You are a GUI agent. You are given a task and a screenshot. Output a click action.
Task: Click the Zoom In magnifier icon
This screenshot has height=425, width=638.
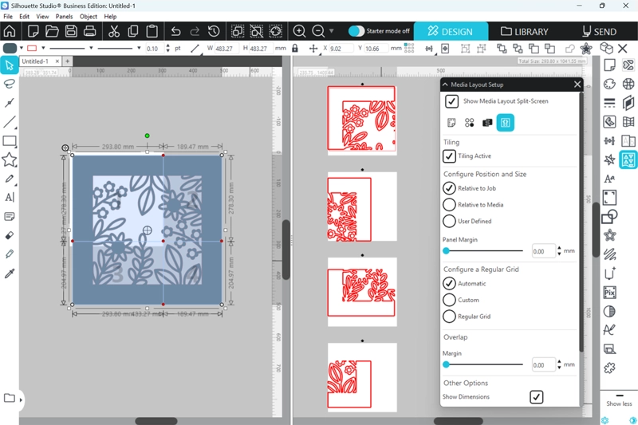click(300, 31)
